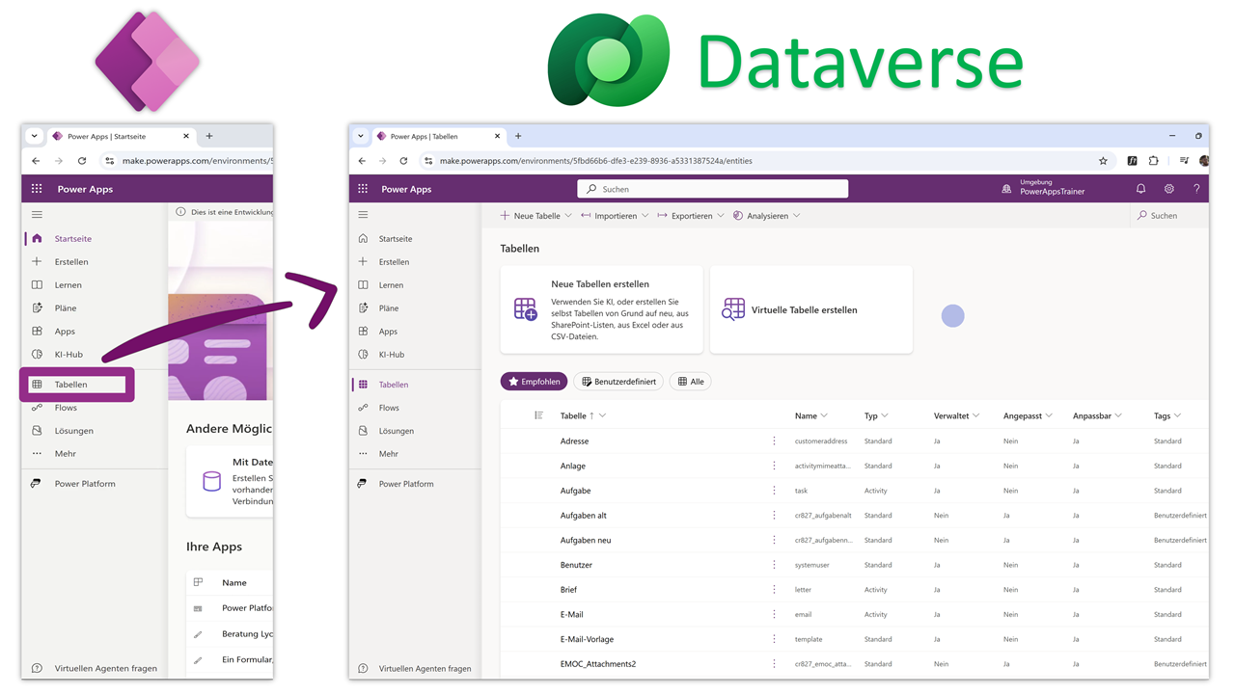Open the Angepasst column filter chevron
Viewport: 1235px width, 694px height.
(1049, 415)
